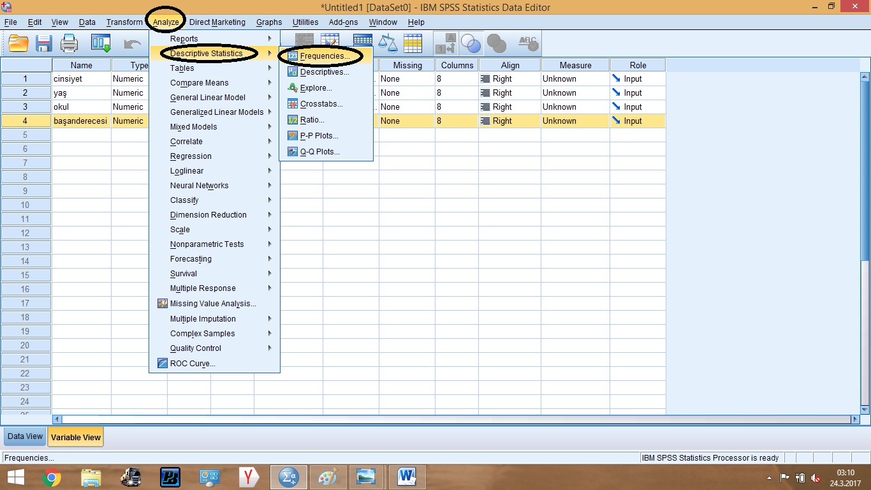Open Missing Value Analysis in Analyze menu
The width and height of the screenshot is (871, 490).
[x=214, y=304]
